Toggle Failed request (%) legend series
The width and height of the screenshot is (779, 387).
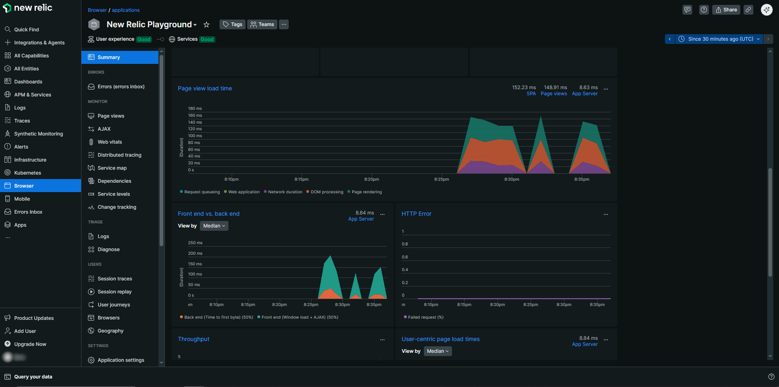pos(426,317)
